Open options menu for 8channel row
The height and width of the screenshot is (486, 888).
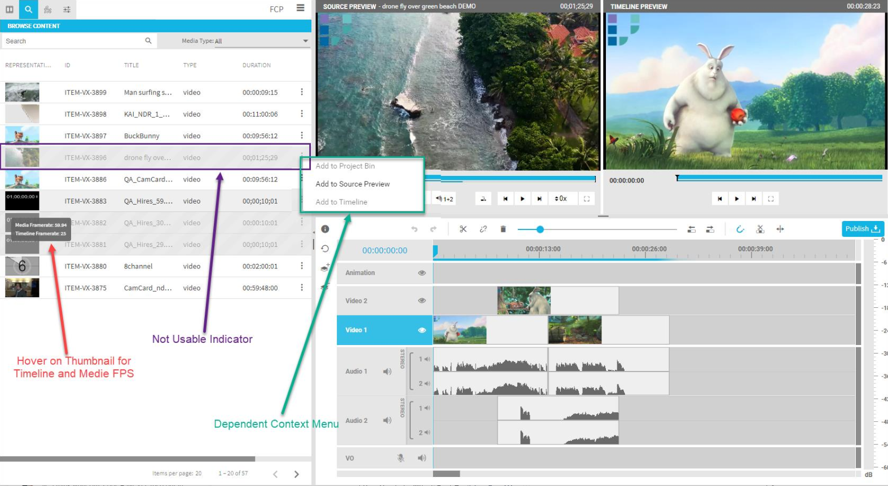[302, 266]
